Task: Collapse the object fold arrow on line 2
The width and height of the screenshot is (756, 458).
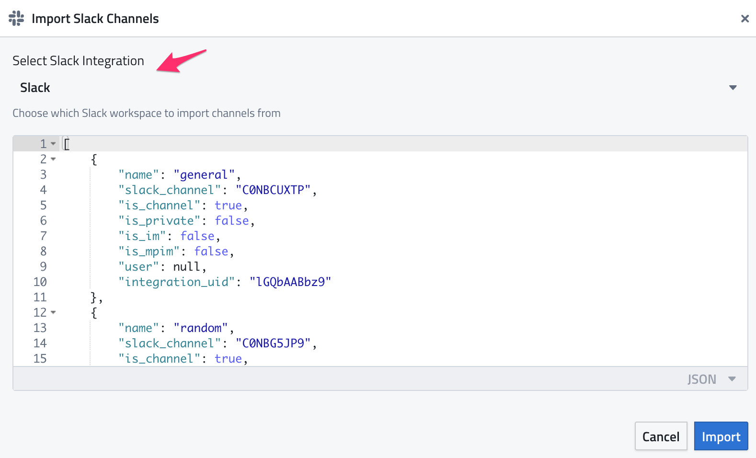Action: tap(53, 159)
